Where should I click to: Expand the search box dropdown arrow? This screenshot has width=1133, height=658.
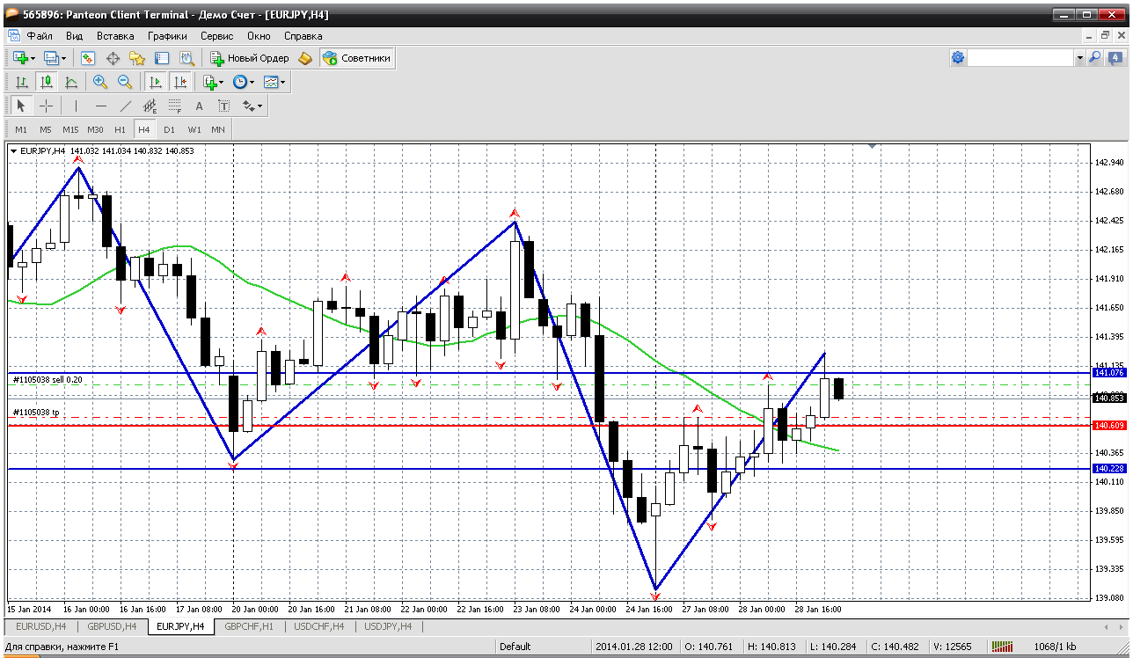(x=1080, y=57)
